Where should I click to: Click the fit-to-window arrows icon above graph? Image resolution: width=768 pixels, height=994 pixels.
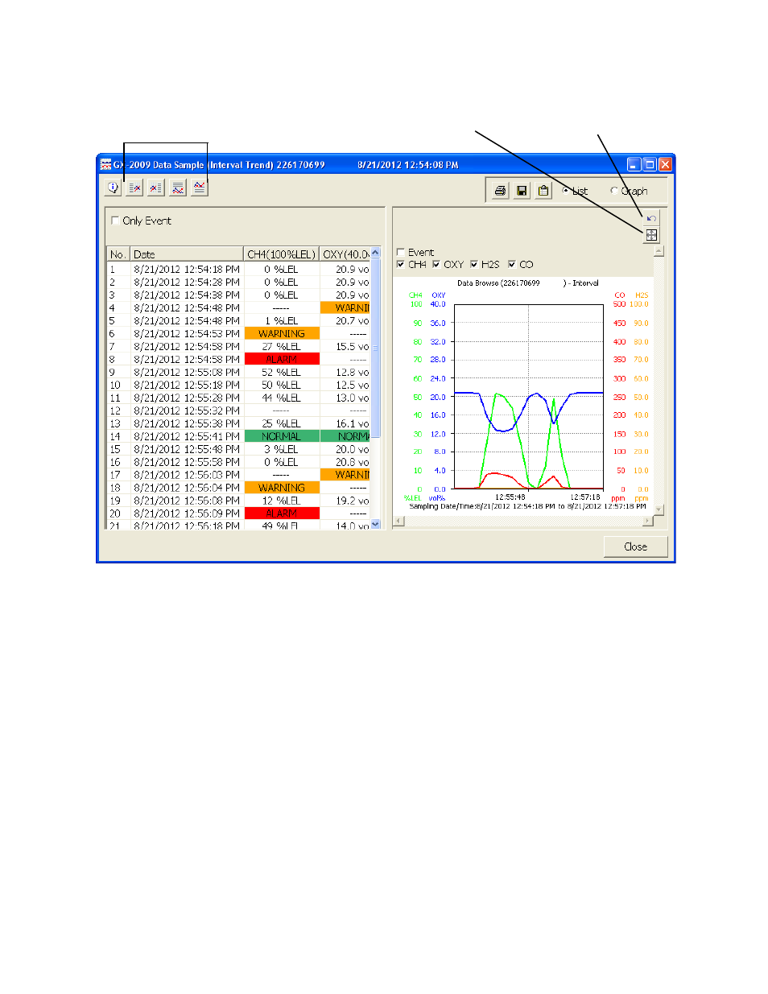coord(651,235)
